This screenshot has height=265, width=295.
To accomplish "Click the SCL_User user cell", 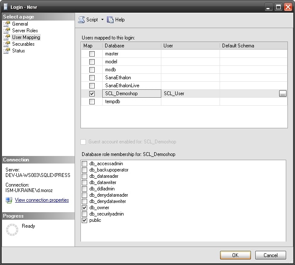I will point(190,94).
